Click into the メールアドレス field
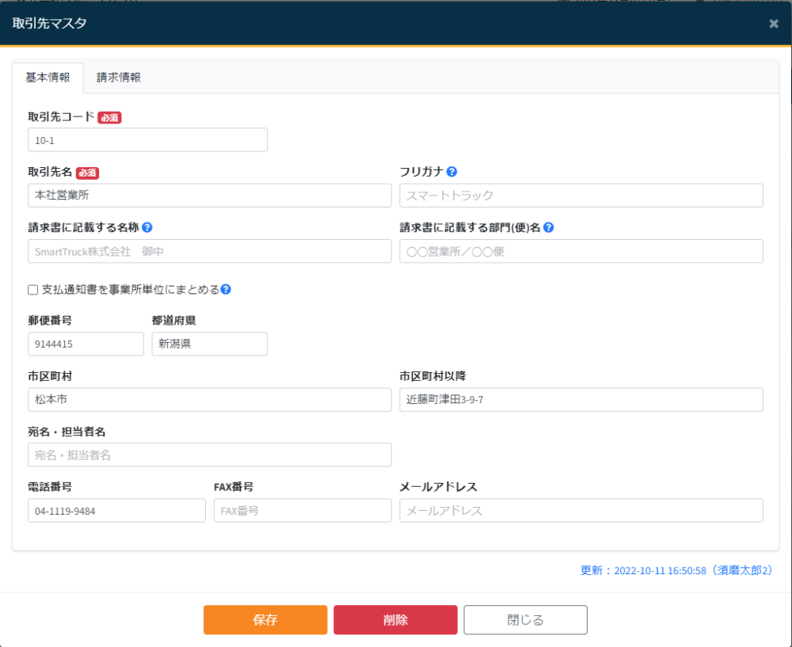Viewport: 792px width, 647px height. (581, 511)
